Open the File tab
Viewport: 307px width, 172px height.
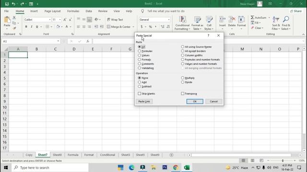6,11
